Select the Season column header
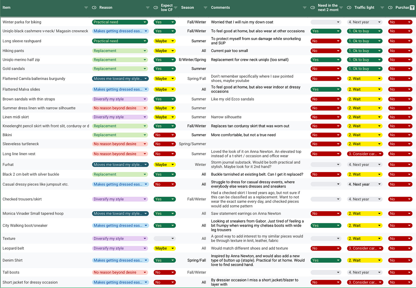The image size is (416, 288). click(187, 8)
